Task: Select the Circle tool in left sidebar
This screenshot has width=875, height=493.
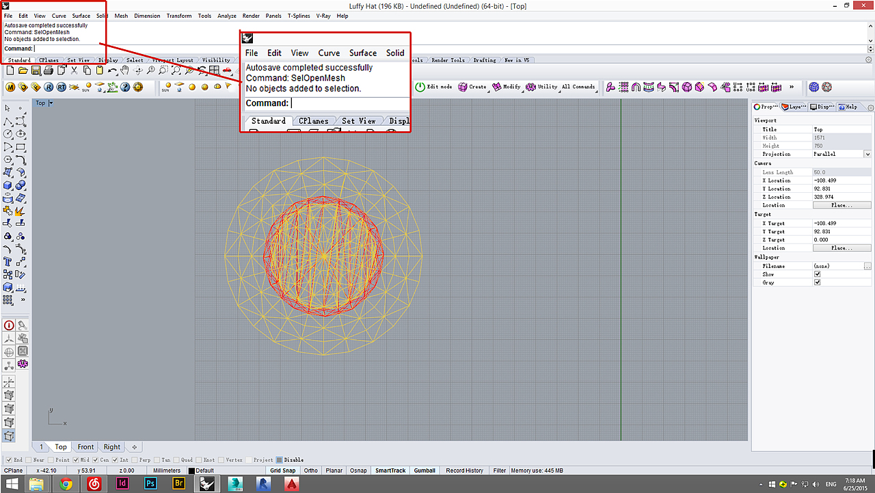Action: pos(8,134)
